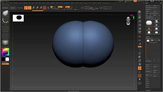Image resolution: width=163 pixels, height=92 pixels.
Task: Click the QuickSave button
Action: [x=120, y=1]
